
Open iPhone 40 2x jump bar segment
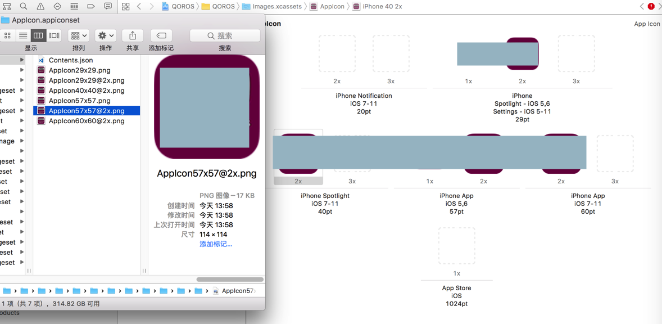click(377, 6)
